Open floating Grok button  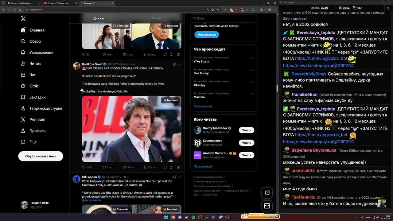coord(267,193)
